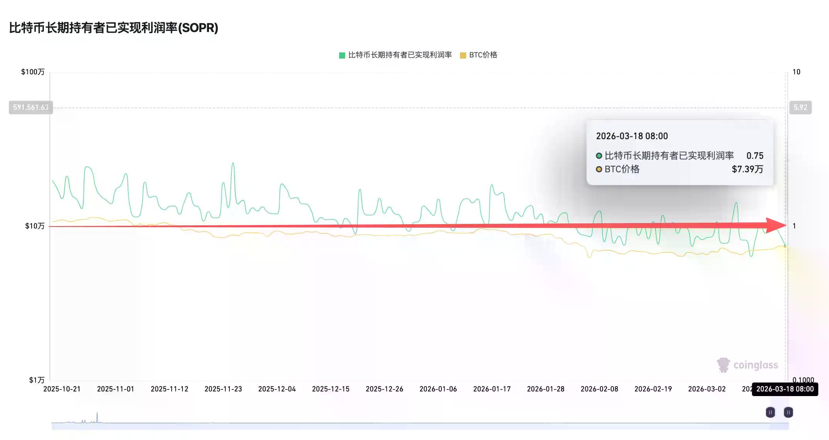Click the coinglass watermark logo icon
The image size is (829, 440).
tap(723, 365)
